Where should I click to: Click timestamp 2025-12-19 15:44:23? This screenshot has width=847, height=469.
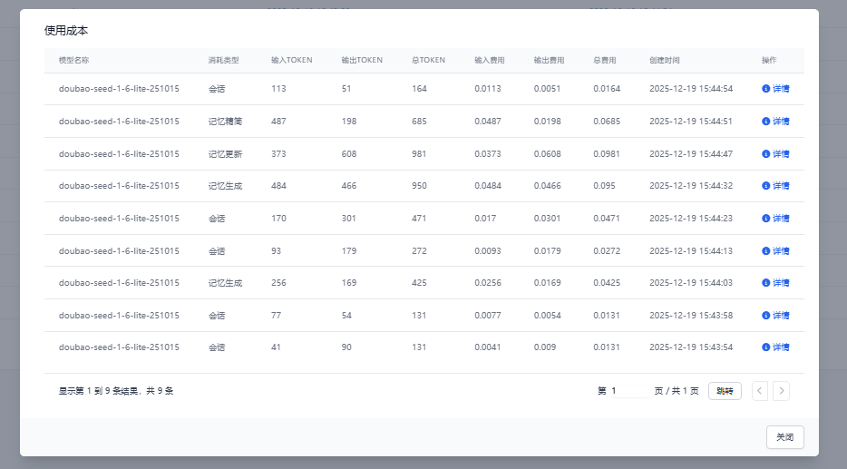pyautogui.click(x=691, y=219)
